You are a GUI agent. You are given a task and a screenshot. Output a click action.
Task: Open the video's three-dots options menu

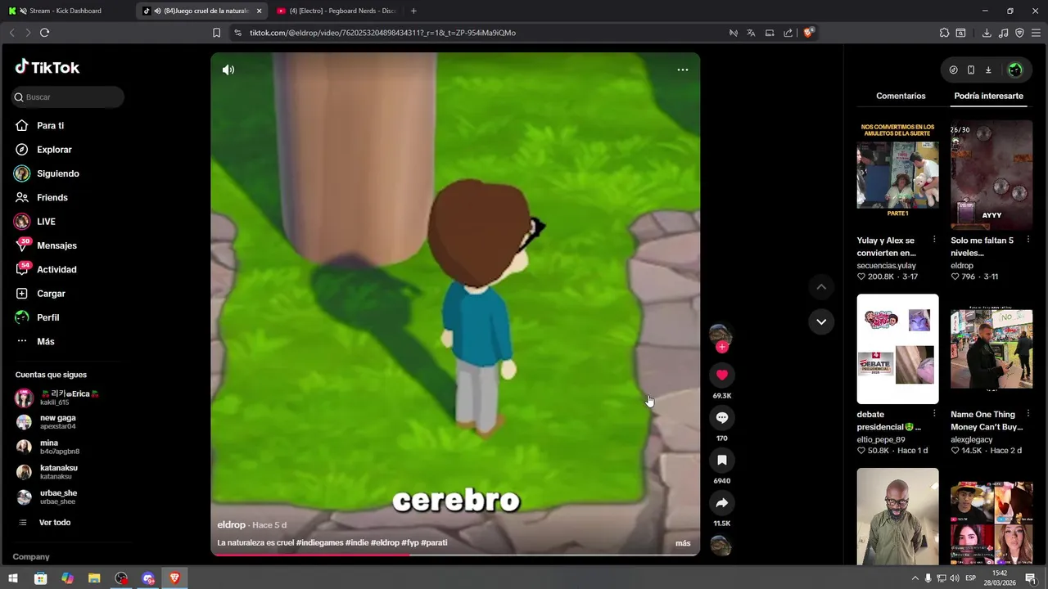683,70
